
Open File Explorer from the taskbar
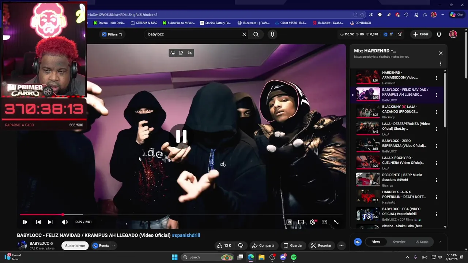pos(261,257)
